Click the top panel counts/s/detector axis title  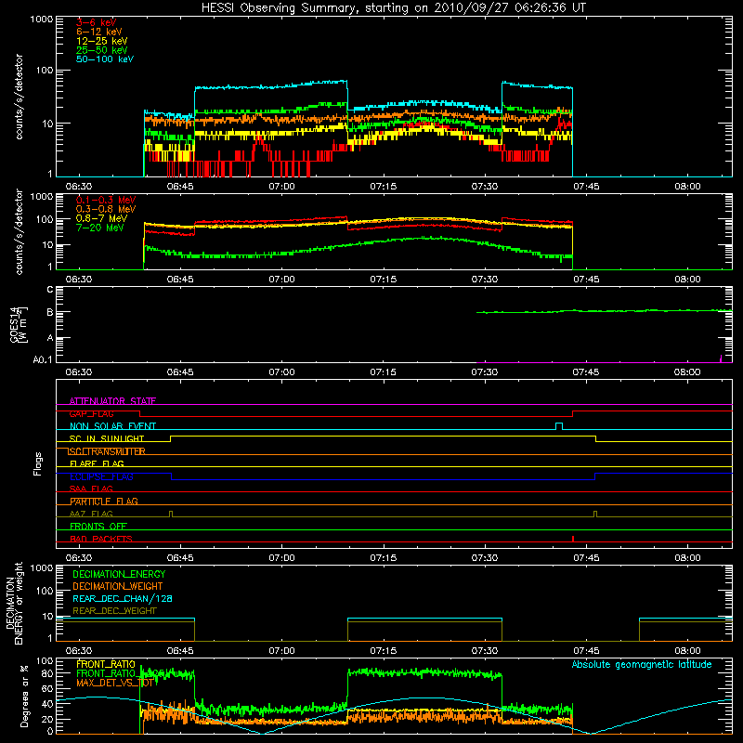tap(19, 97)
